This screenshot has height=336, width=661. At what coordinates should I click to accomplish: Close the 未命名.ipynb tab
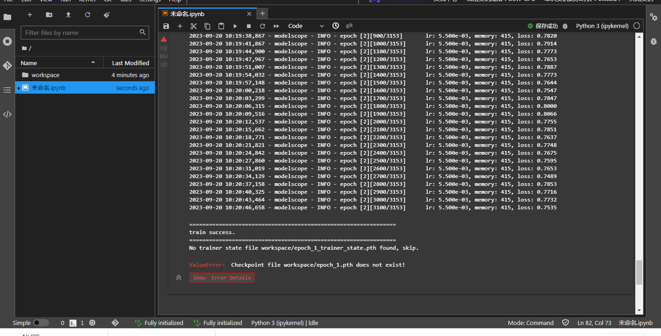pyautogui.click(x=249, y=14)
